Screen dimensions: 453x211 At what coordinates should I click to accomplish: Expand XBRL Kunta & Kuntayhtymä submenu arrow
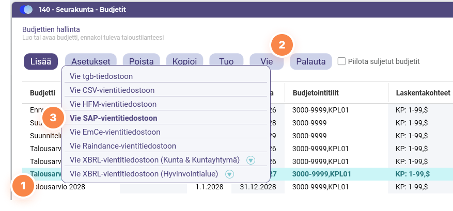click(251, 160)
